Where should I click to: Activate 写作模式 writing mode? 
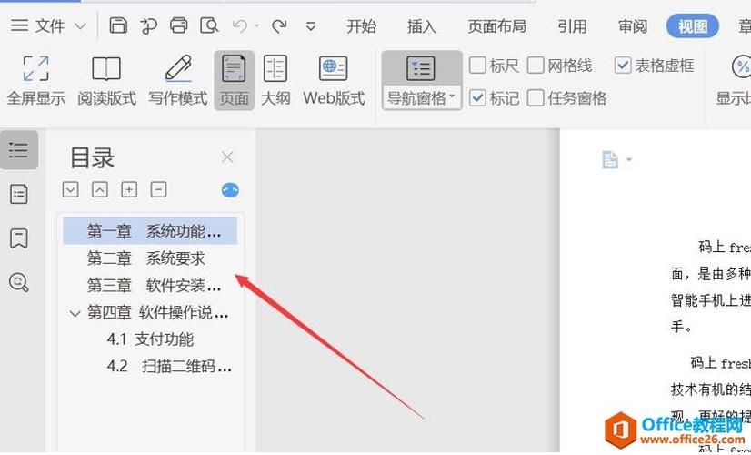coord(177,81)
